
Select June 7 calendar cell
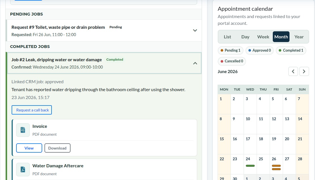pyautogui.click(x=302, y=104)
